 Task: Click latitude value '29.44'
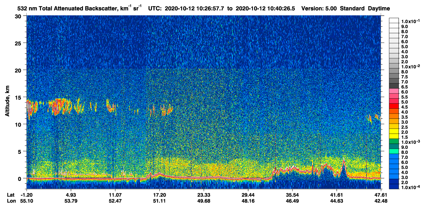point(248,195)
